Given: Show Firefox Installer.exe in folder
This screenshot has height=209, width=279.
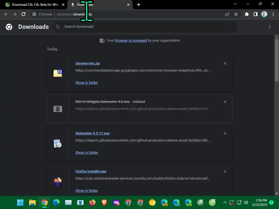Looking at the screenshot, I should coord(86,191).
